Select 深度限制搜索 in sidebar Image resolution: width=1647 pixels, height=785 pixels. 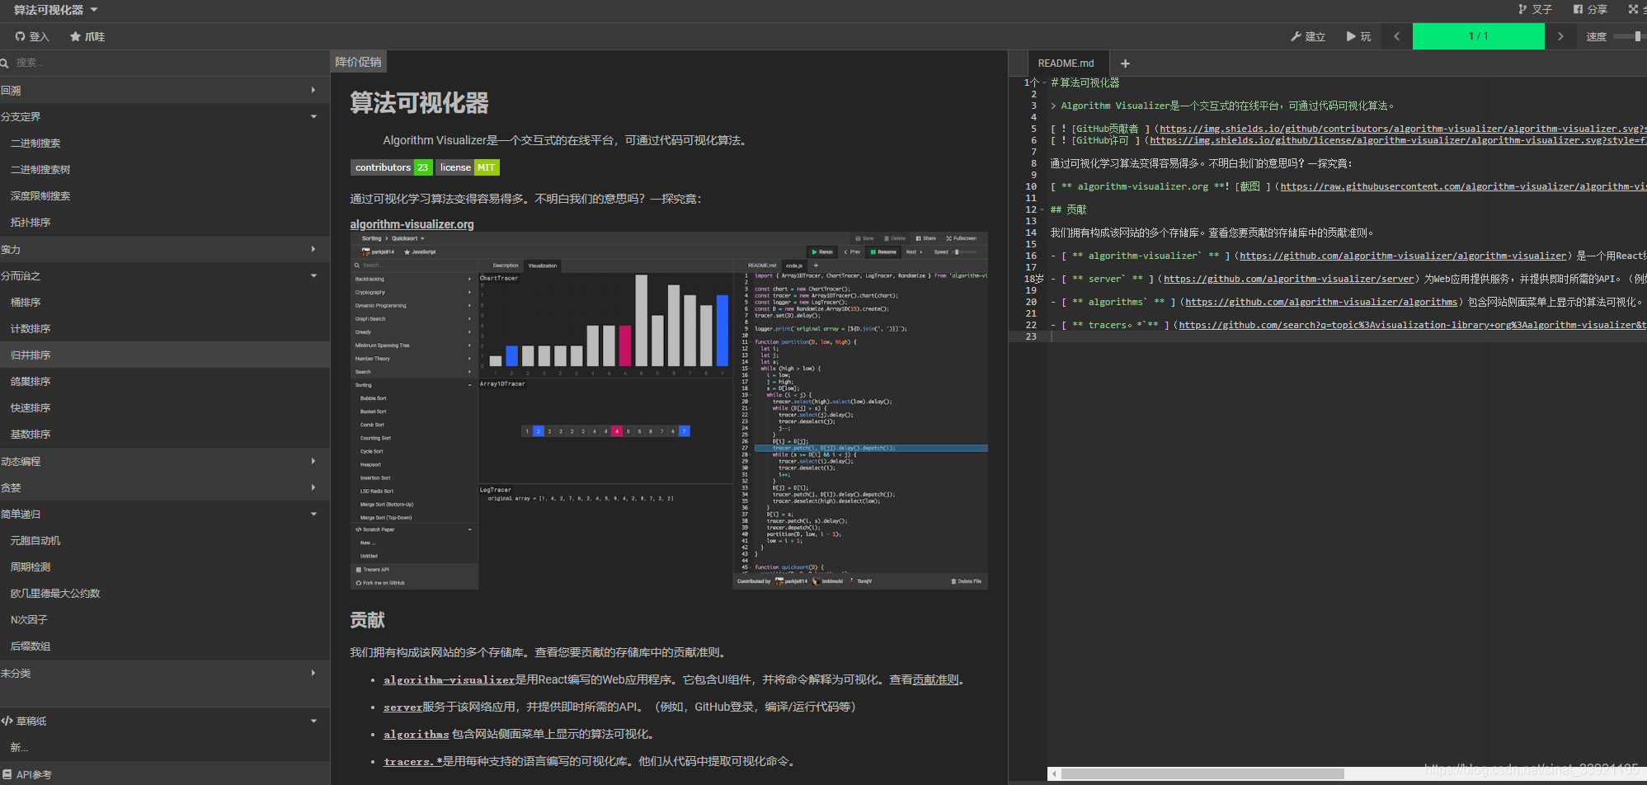[165, 195]
